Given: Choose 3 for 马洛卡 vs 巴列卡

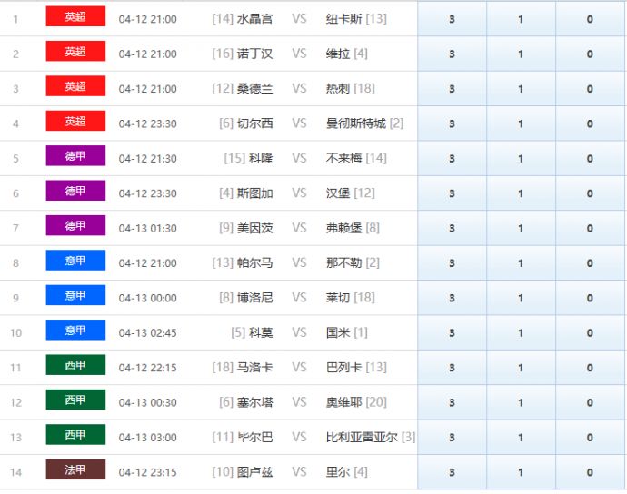Looking at the screenshot, I should 452,367.
